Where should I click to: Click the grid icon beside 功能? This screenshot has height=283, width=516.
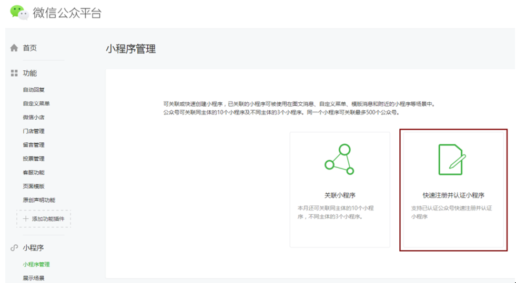click(14, 73)
